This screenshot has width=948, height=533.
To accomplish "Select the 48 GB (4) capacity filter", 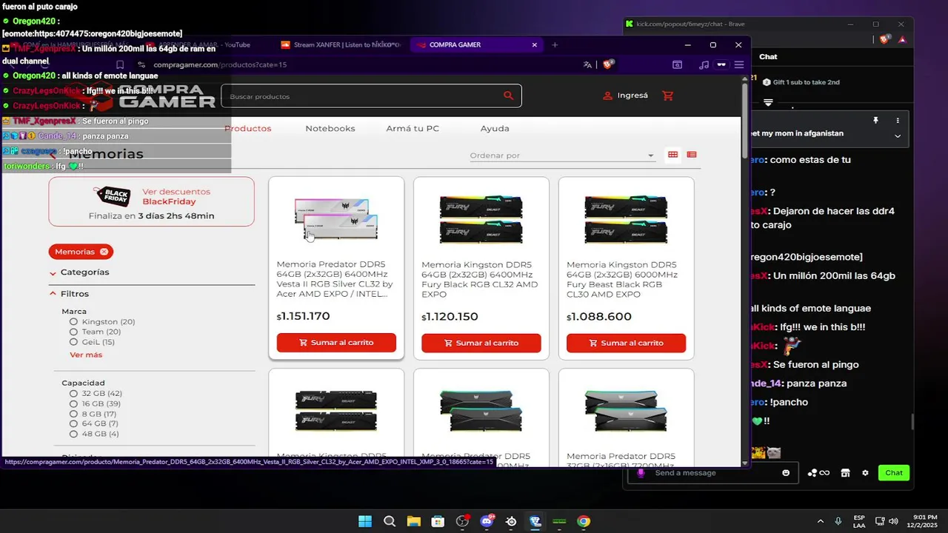I will pyautogui.click(x=94, y=434).
